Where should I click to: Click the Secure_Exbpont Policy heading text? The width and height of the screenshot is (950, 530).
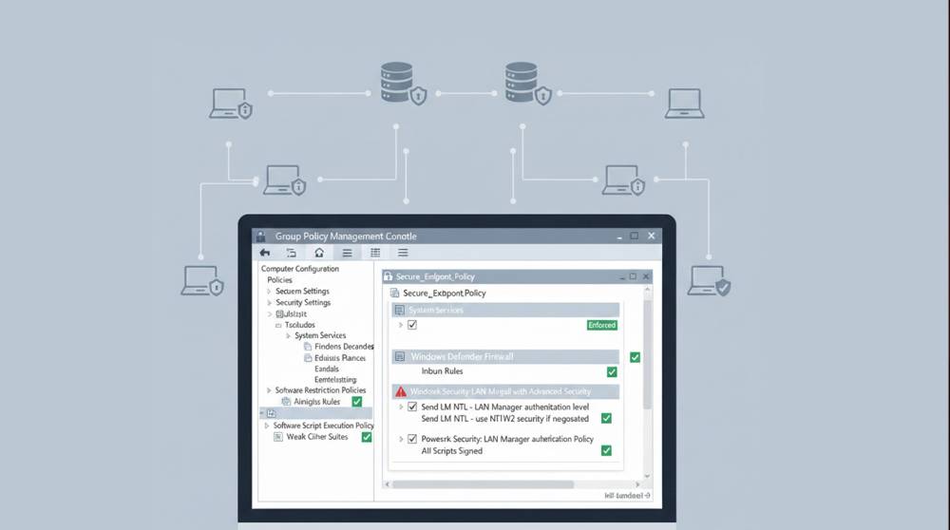(x=444, y=293)
